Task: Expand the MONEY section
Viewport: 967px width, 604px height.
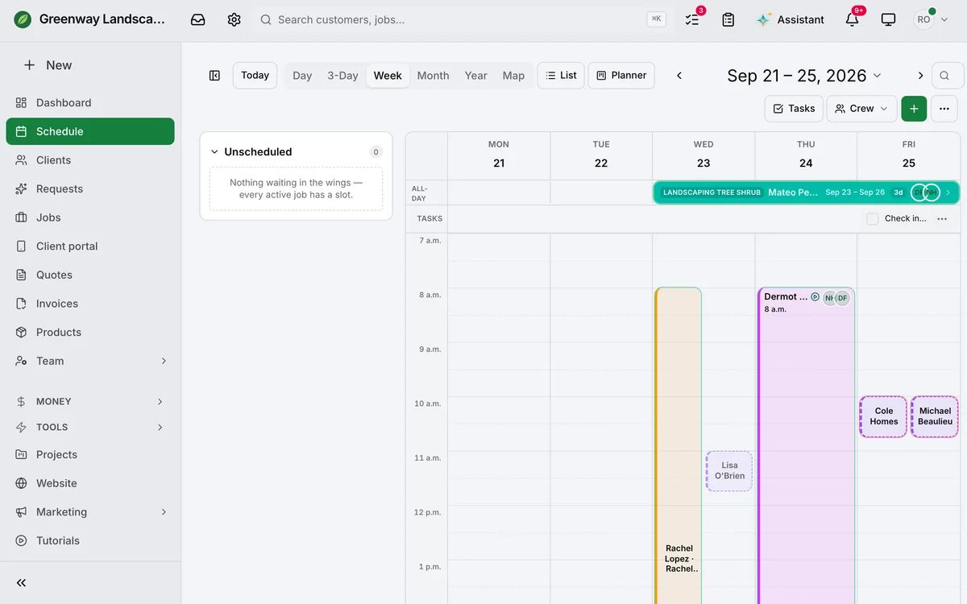Action: [90, 402]
